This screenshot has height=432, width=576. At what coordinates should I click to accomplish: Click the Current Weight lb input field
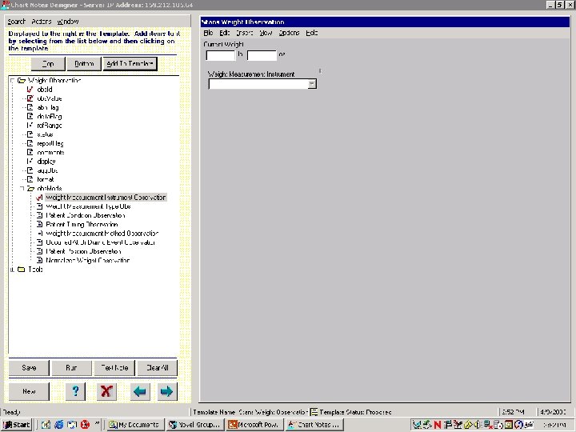tap(221, 55)
